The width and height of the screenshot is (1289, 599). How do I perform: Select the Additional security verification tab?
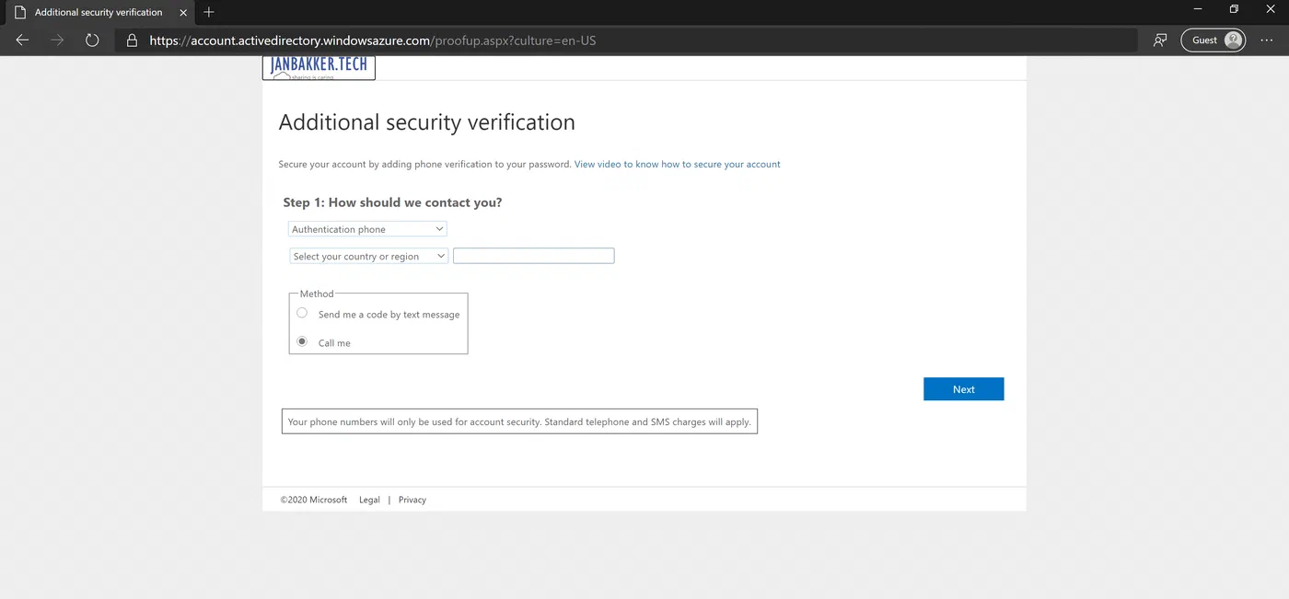coord(99,12)
